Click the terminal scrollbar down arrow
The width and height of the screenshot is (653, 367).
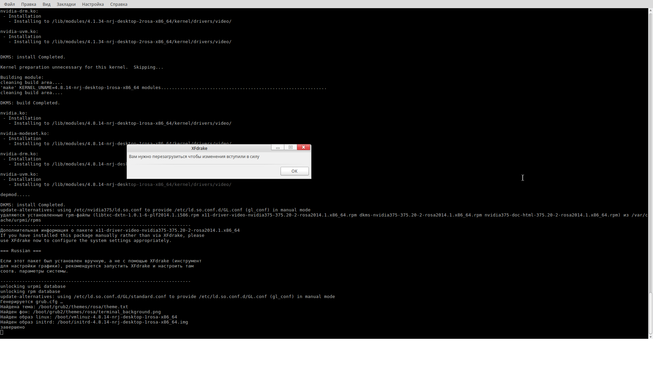651,337
